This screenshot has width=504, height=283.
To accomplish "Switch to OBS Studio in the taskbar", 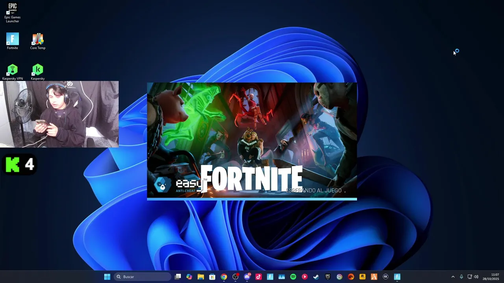I will click(235, 277).
